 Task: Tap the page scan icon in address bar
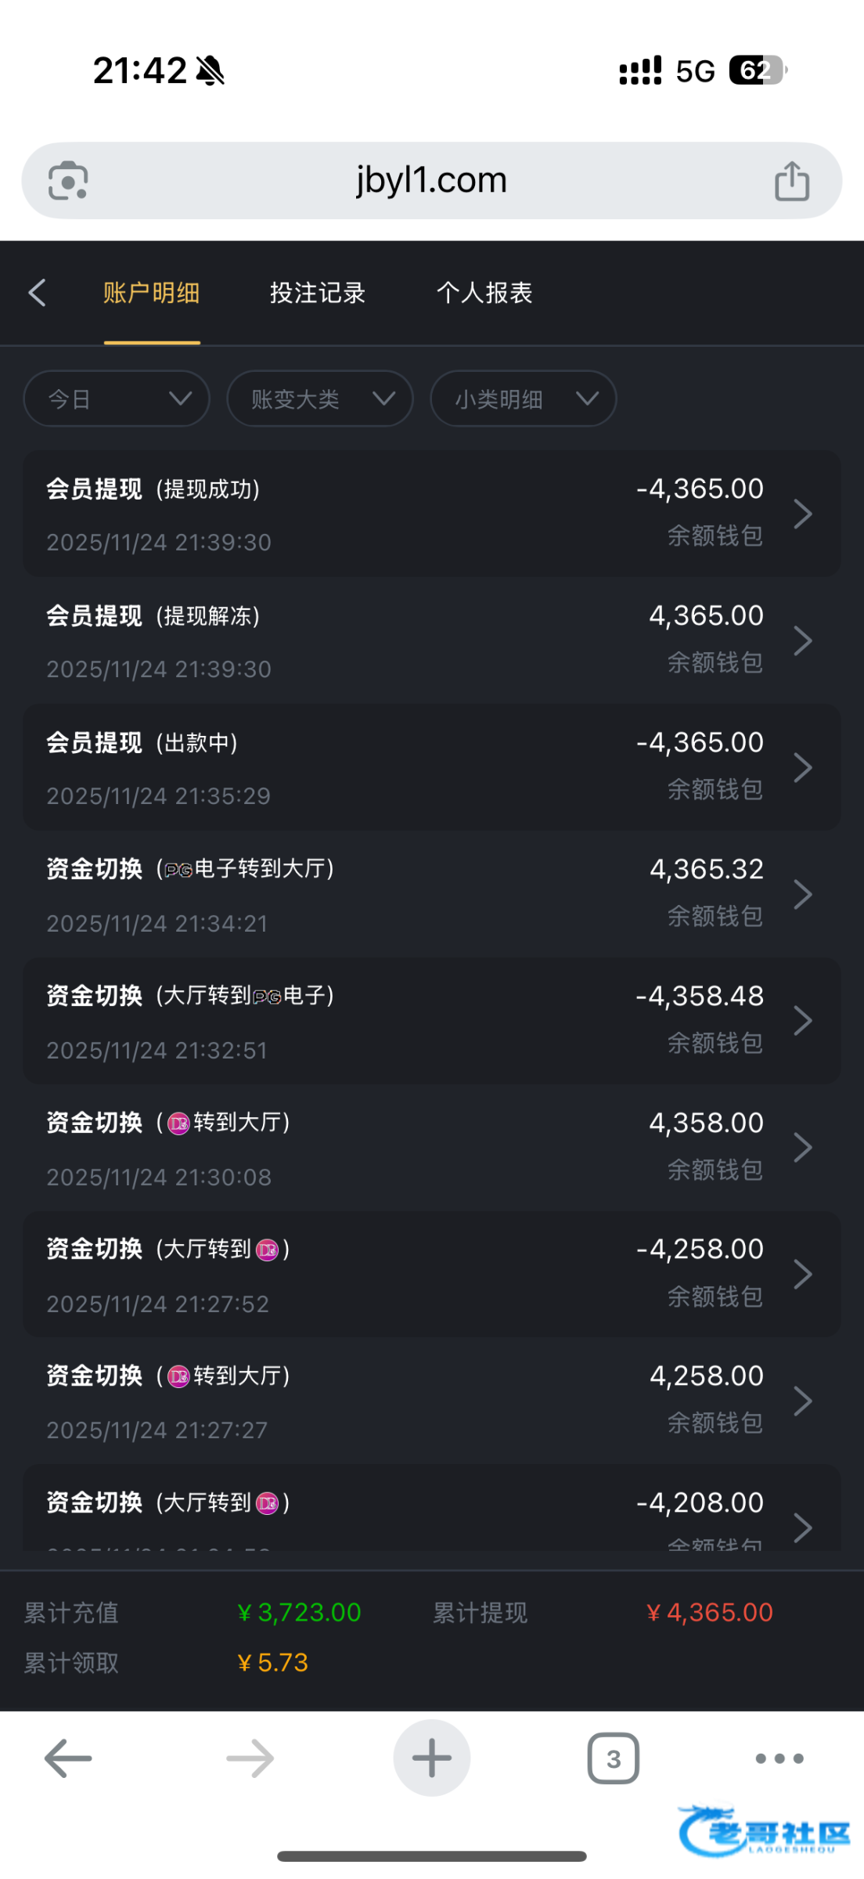[68, 181]
